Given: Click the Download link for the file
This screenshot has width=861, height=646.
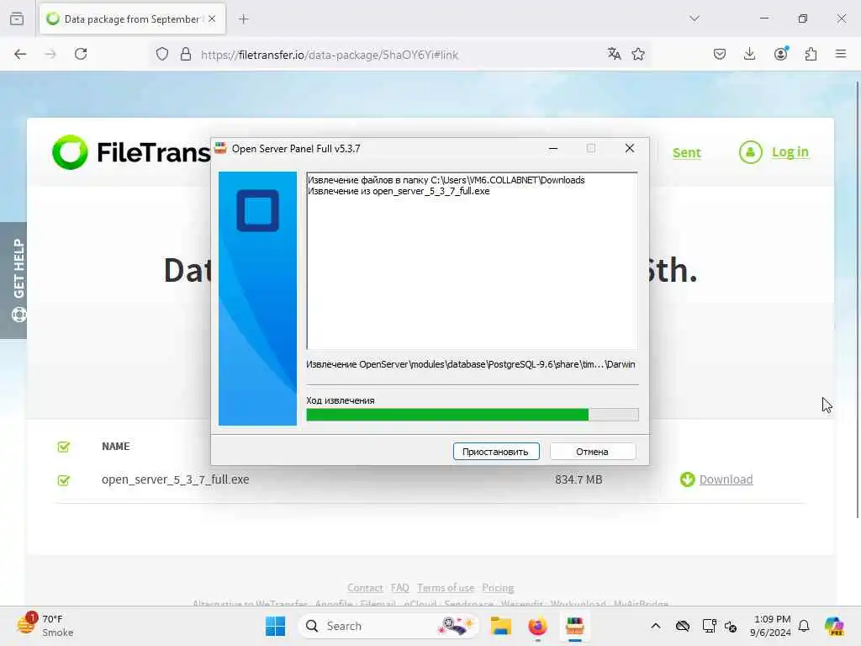Looking at the screenshot, I should point(726,479).
